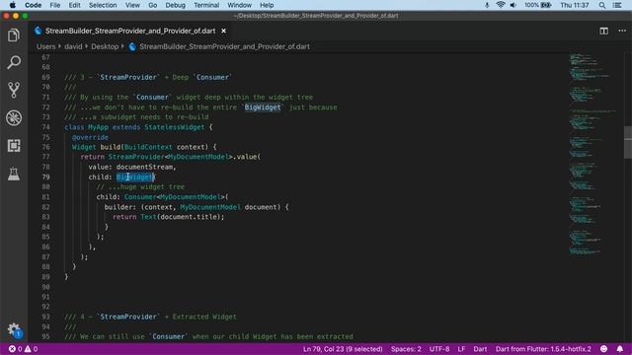Open the errors and warnings problems panel
The width and height of the screenshot is (632, 355).
(x=24, y=349)
